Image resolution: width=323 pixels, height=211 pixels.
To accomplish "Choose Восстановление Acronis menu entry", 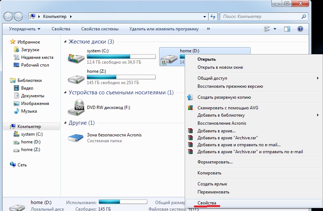I will coord(254,123).
